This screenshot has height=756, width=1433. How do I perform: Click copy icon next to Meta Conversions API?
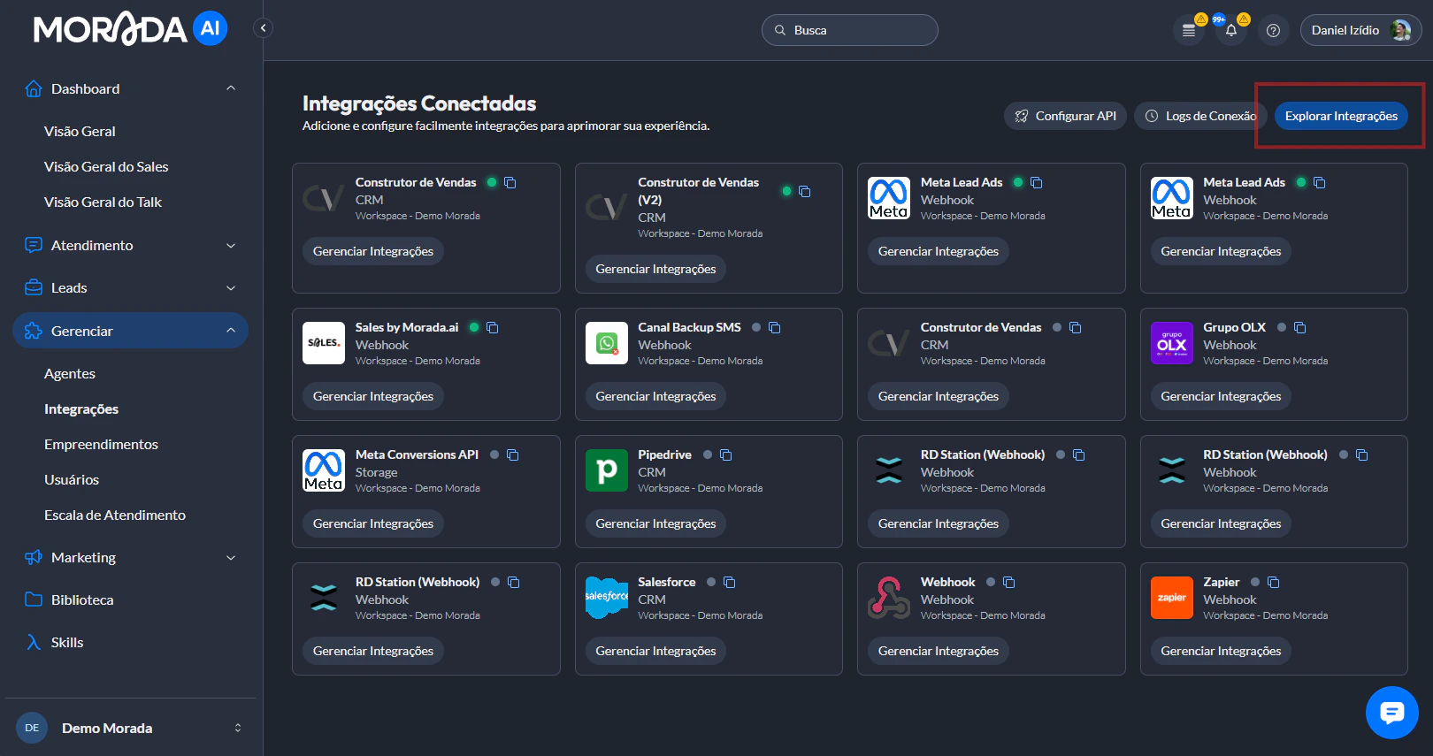(513, 454)
